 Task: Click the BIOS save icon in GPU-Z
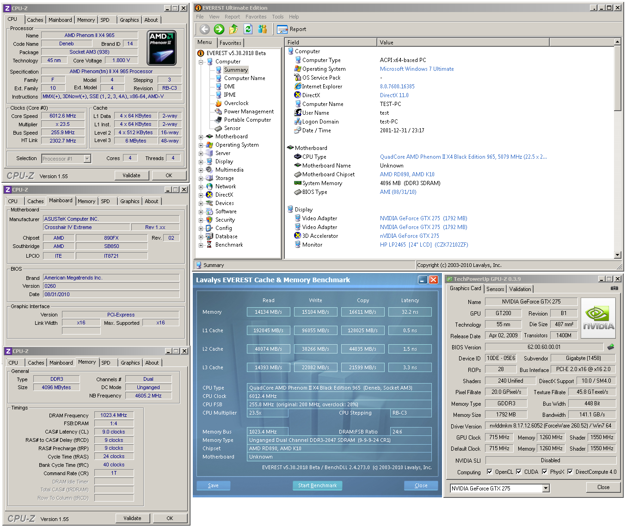coord(611,347)
